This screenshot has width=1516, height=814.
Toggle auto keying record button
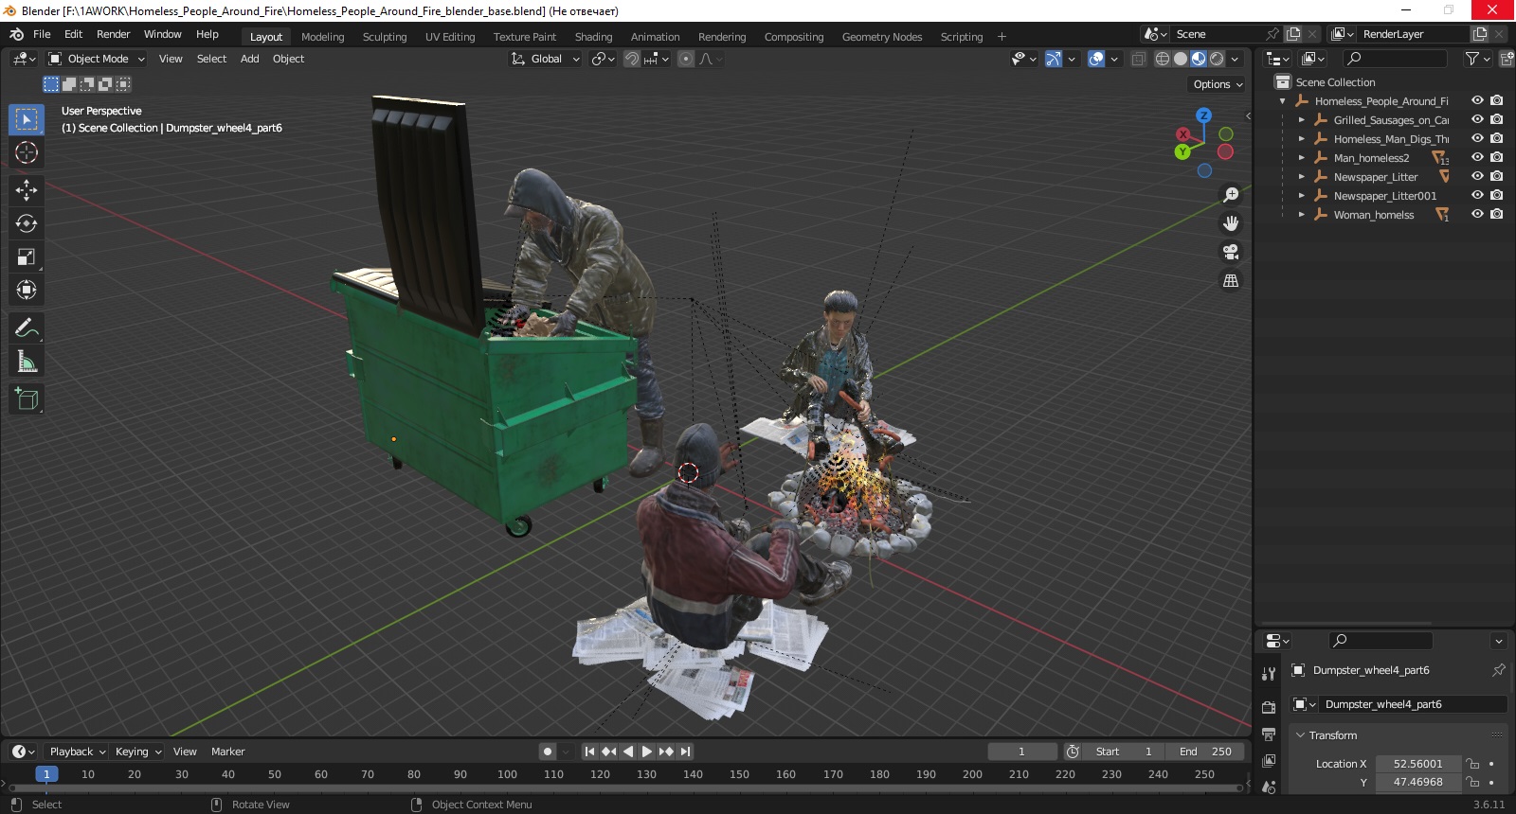[547, 752]
